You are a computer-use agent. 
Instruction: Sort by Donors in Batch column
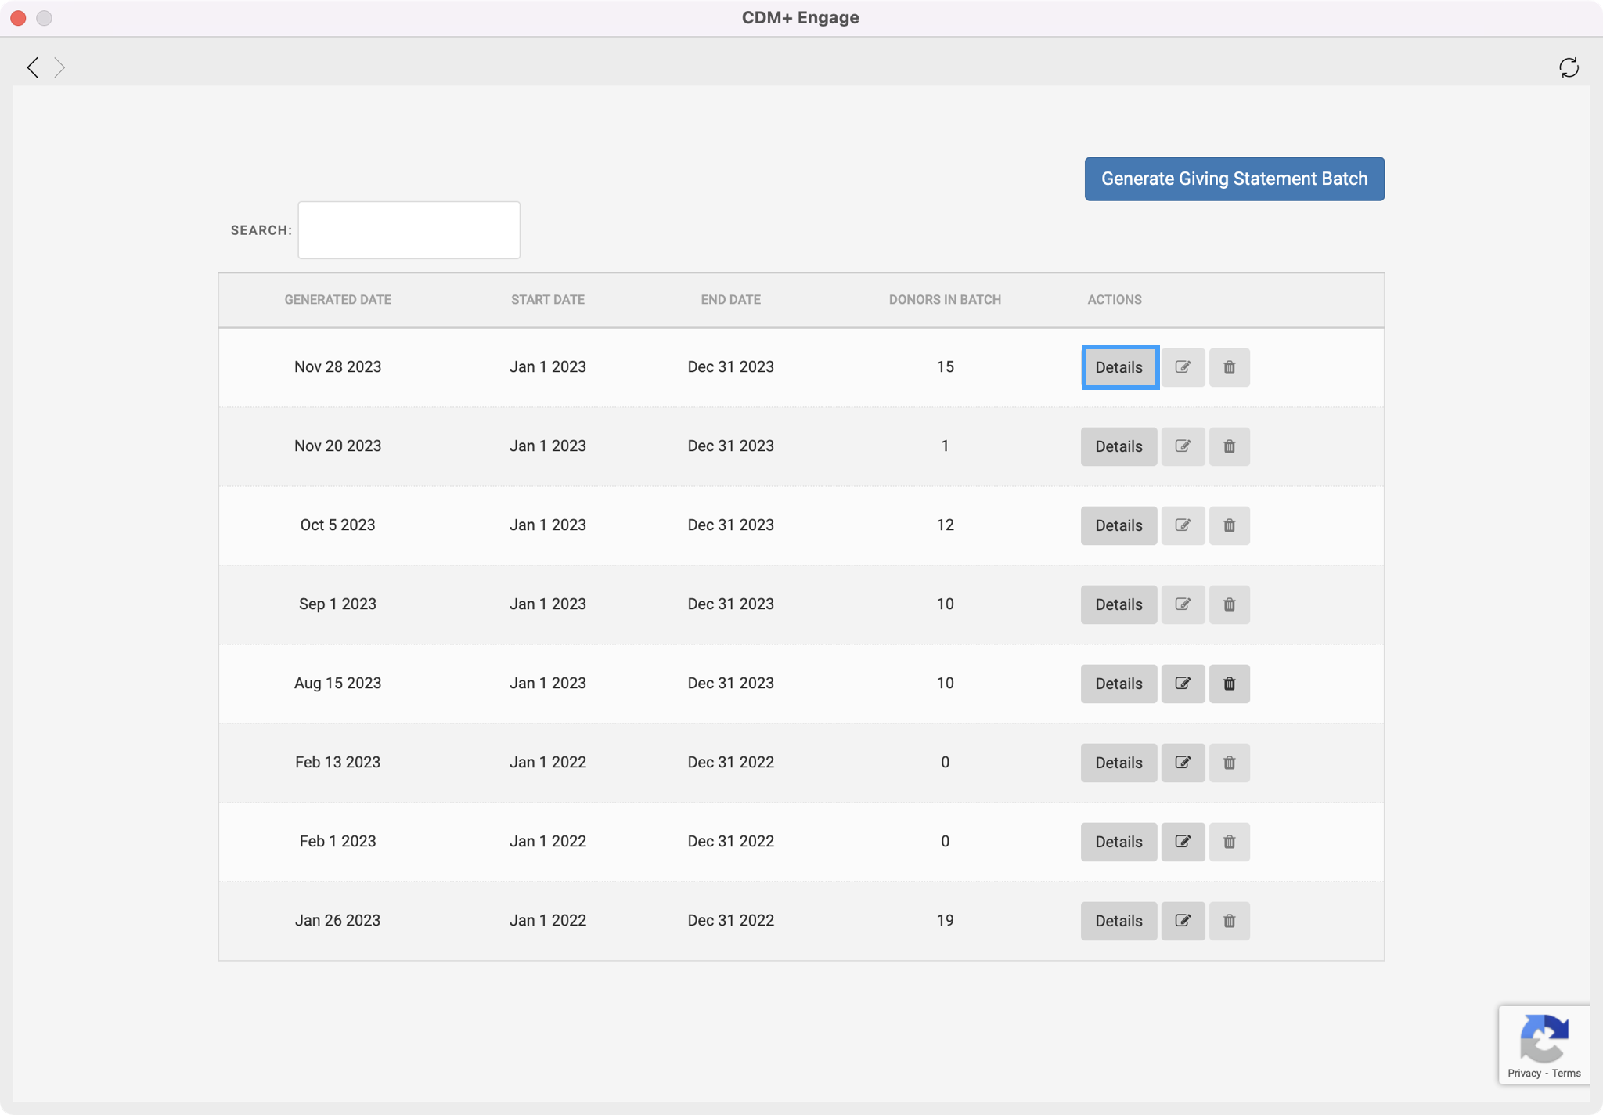click(x=945, y=300)
